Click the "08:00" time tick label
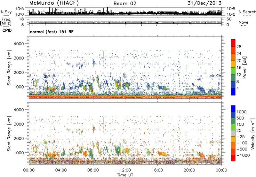This screenshot has height=177, width=256. [x=93, y=170]
